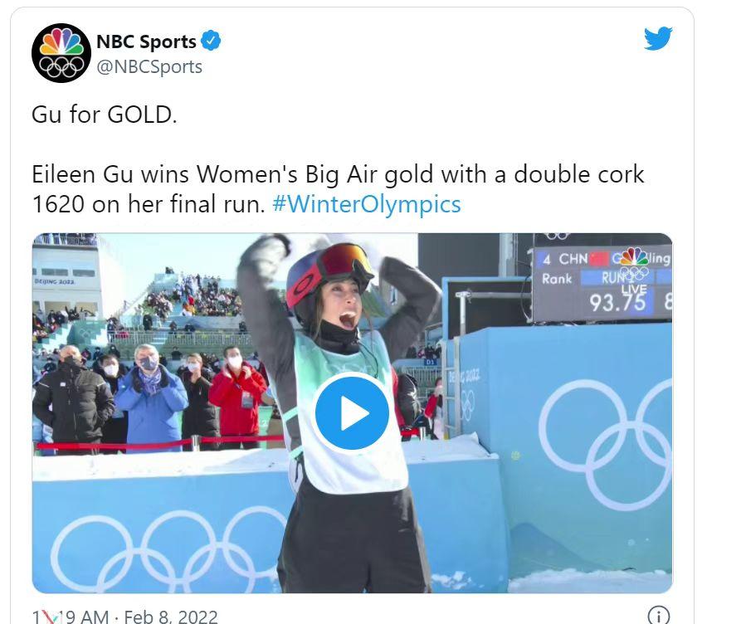Click the blue verified badge
746x624 pixels.
[x=212, y=41]
